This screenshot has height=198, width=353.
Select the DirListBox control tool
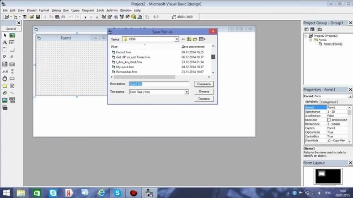click(5, 86)
